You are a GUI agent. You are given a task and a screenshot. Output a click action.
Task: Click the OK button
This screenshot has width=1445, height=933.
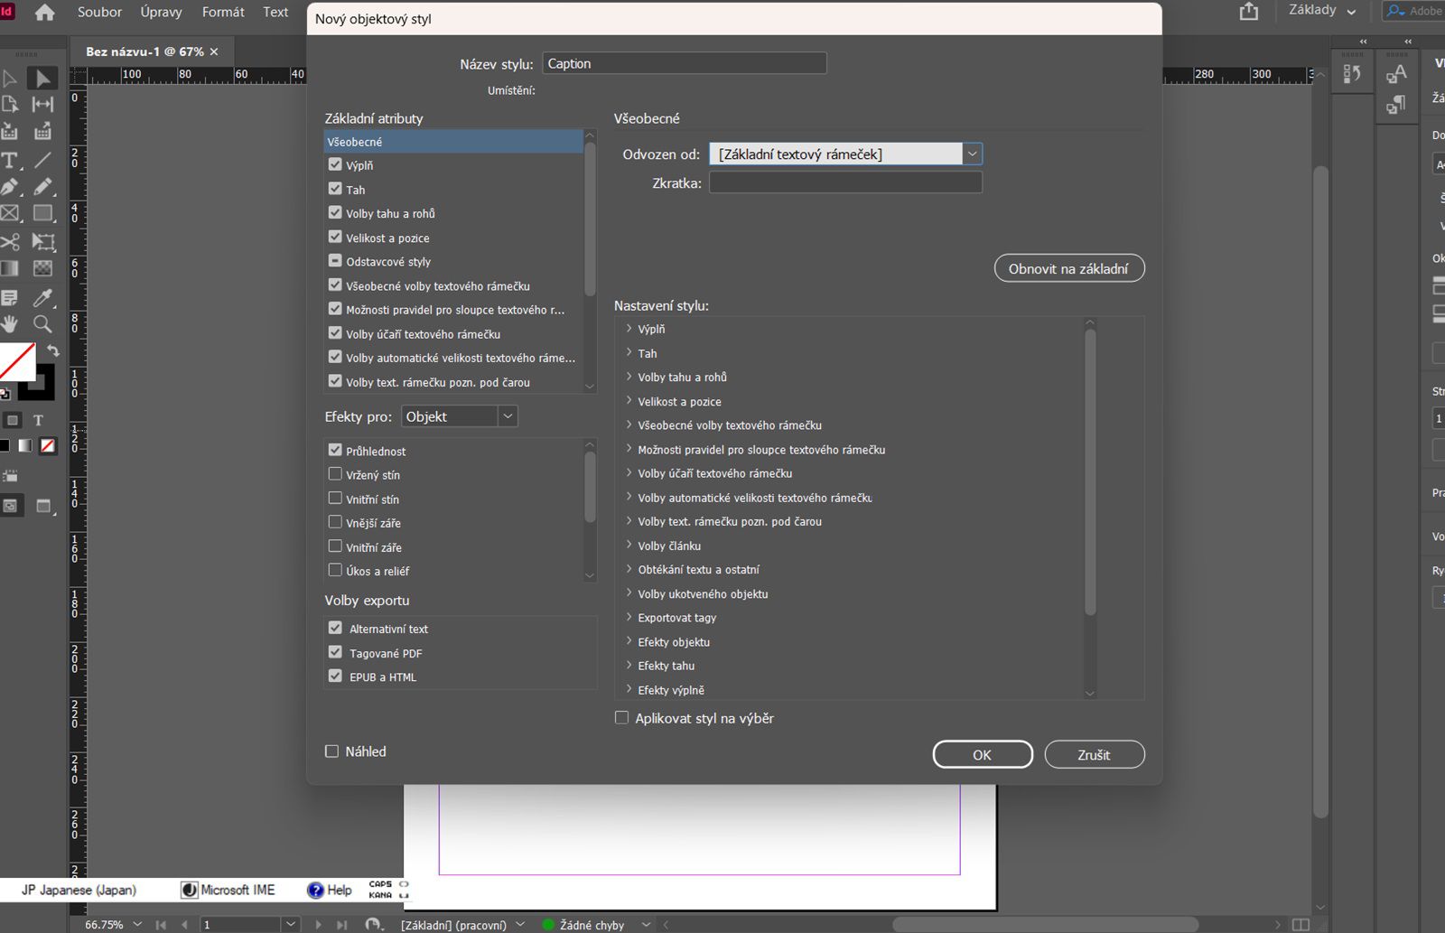pos(983,754)
